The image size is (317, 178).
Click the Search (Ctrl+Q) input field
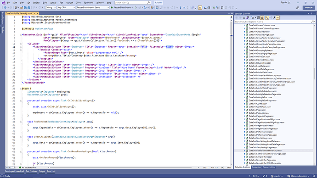coord(132,3)
